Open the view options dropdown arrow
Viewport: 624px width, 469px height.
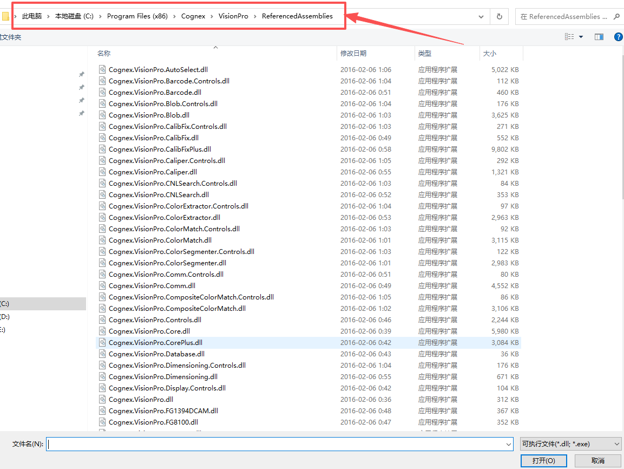(x=581, y=37)
